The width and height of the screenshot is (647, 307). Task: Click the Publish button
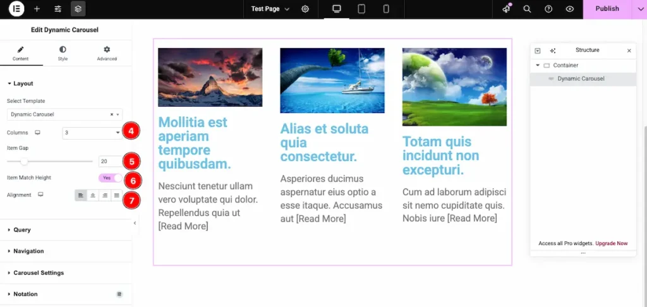pyautogui.click(x=607, y=9)
